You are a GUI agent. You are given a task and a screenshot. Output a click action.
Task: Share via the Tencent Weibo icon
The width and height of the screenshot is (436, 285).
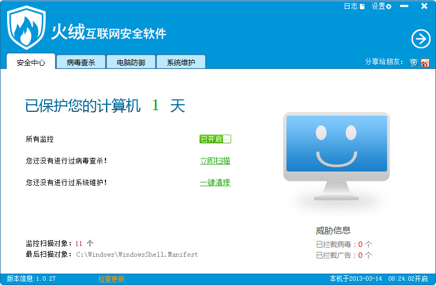(414, 63)
